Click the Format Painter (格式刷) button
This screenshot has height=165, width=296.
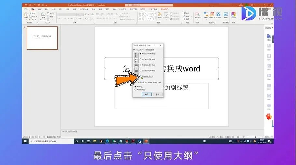click(33, 19)
